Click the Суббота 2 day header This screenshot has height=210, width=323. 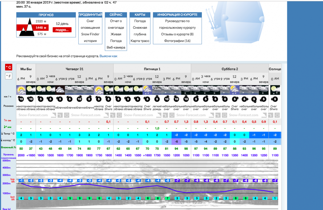[230, 69]
